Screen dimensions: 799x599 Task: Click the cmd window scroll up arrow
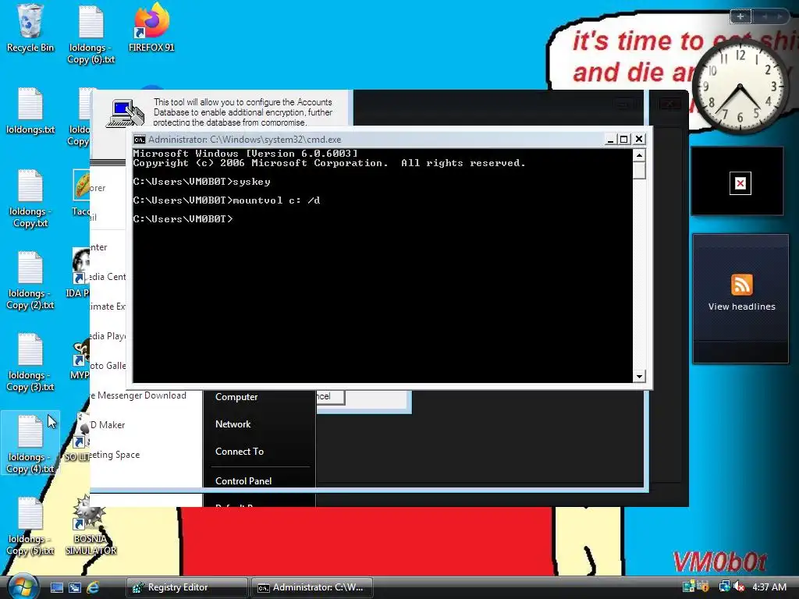[x=639, y=155]
